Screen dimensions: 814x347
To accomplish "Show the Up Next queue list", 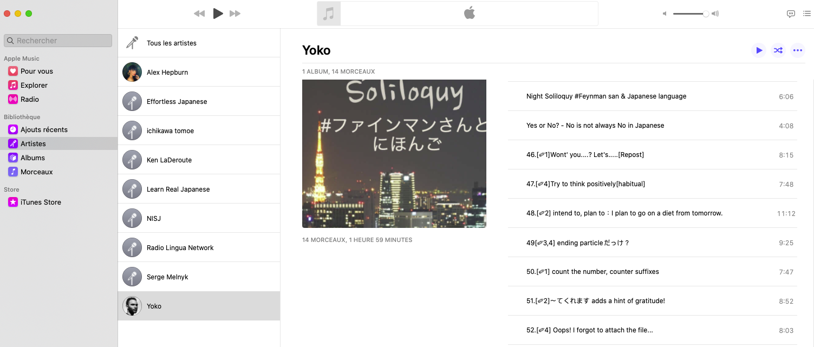I will point(807,14).
